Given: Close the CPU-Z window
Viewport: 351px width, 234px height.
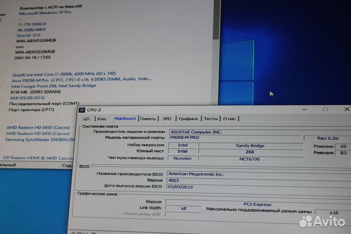Looking at the screenshot, I should click(x=347, y=109).
